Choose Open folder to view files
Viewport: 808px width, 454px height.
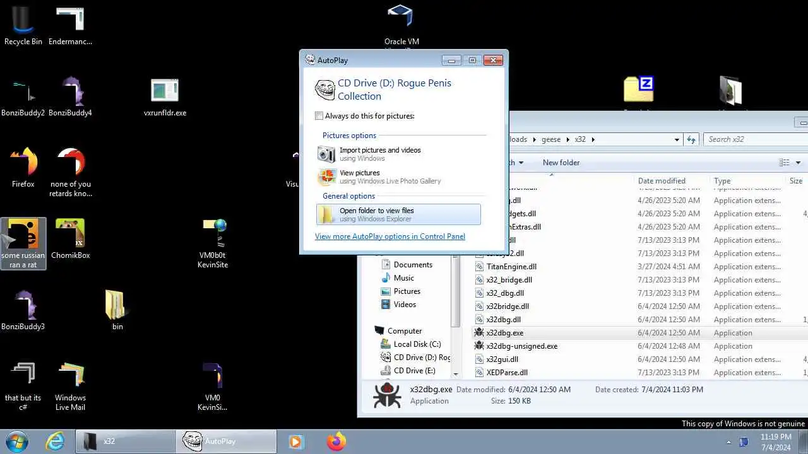click(398, 214)
